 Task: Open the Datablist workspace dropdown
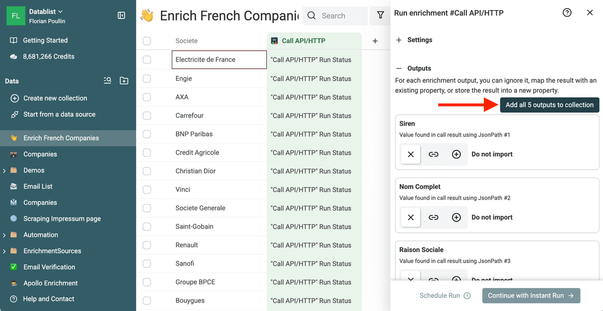(x=46, y=11)
